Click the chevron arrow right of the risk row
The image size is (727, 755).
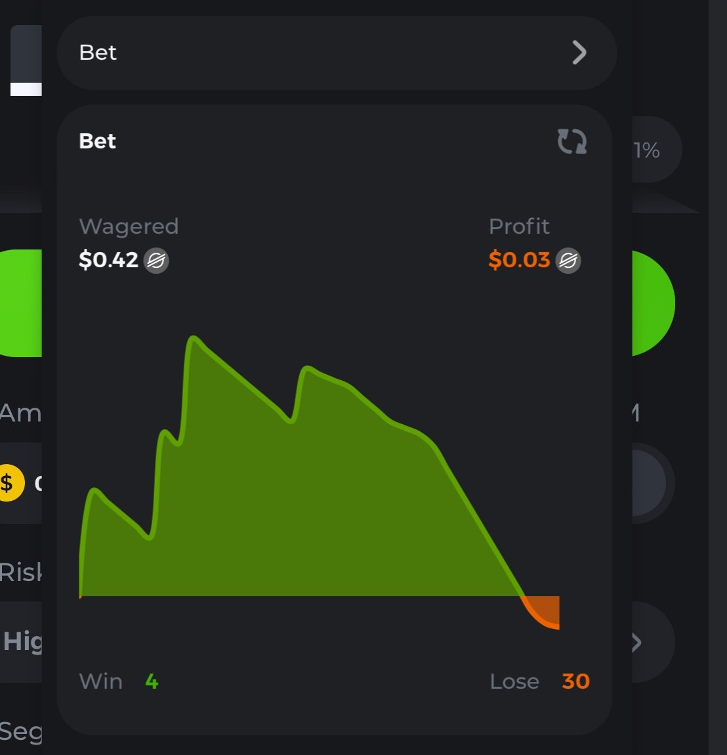[x=636, y=642]
